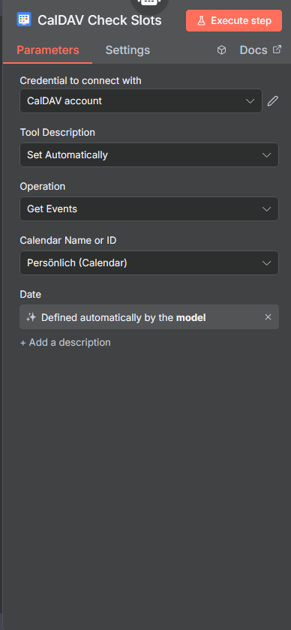
Task: Open the Tool Description dropdown
Action: [149, 154]
